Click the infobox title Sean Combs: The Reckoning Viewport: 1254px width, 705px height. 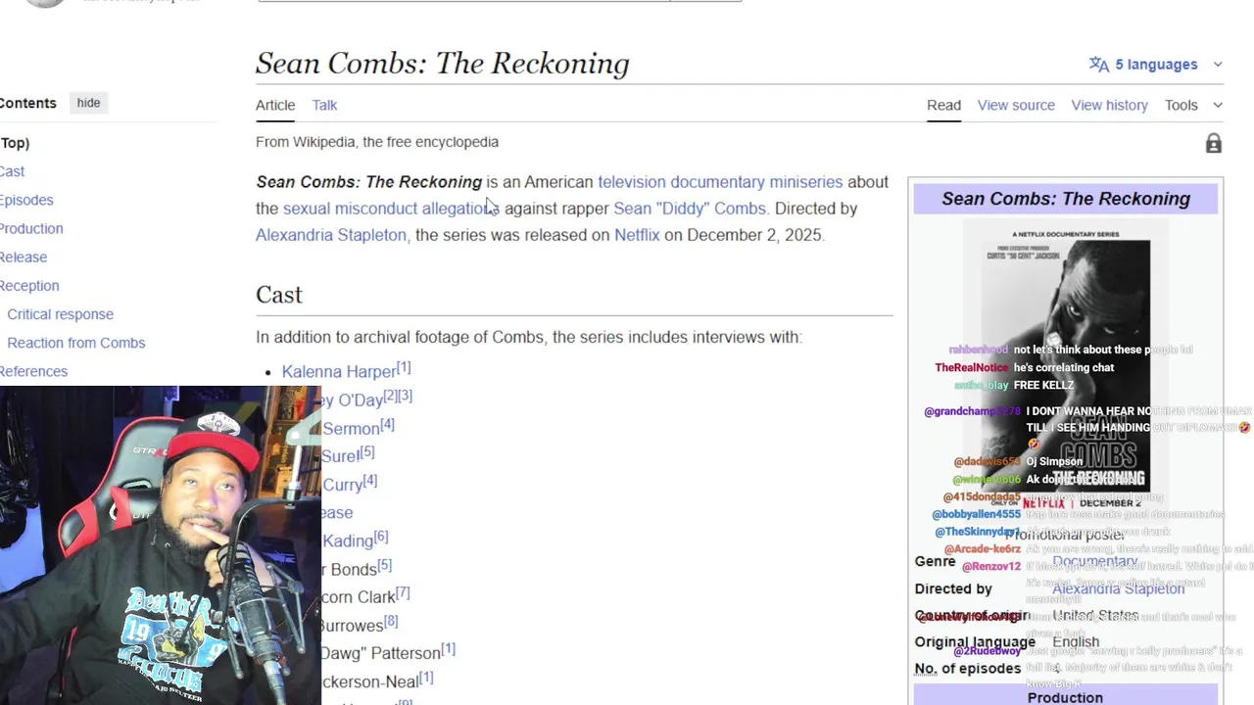(x=1066, y=199)
